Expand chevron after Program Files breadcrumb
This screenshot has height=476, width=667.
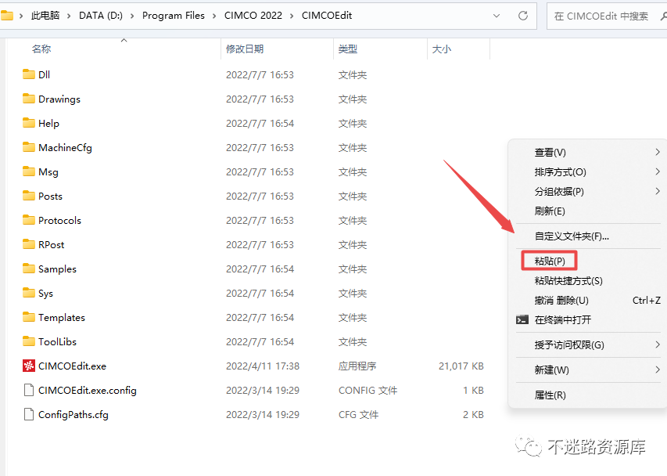[x=214, y=16]
